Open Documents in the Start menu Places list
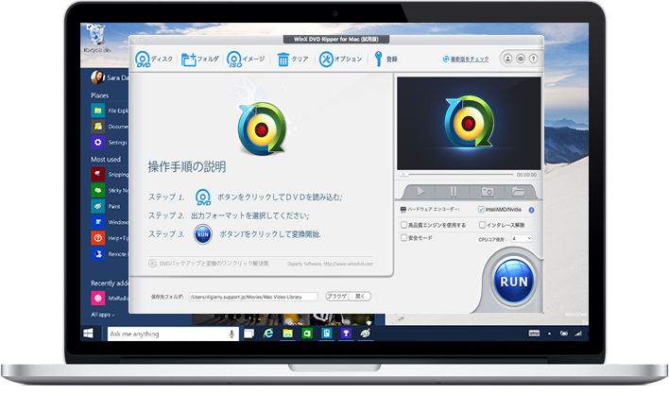Image resolution: width=669 pixels, height=394 pixels. click(110, 127)
